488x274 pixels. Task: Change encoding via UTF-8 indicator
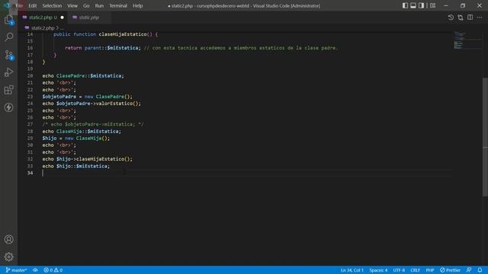pyautogui.click(x=399, y=270)
